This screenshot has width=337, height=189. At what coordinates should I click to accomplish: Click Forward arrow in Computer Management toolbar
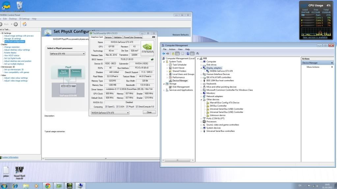(x=168, y=54)
